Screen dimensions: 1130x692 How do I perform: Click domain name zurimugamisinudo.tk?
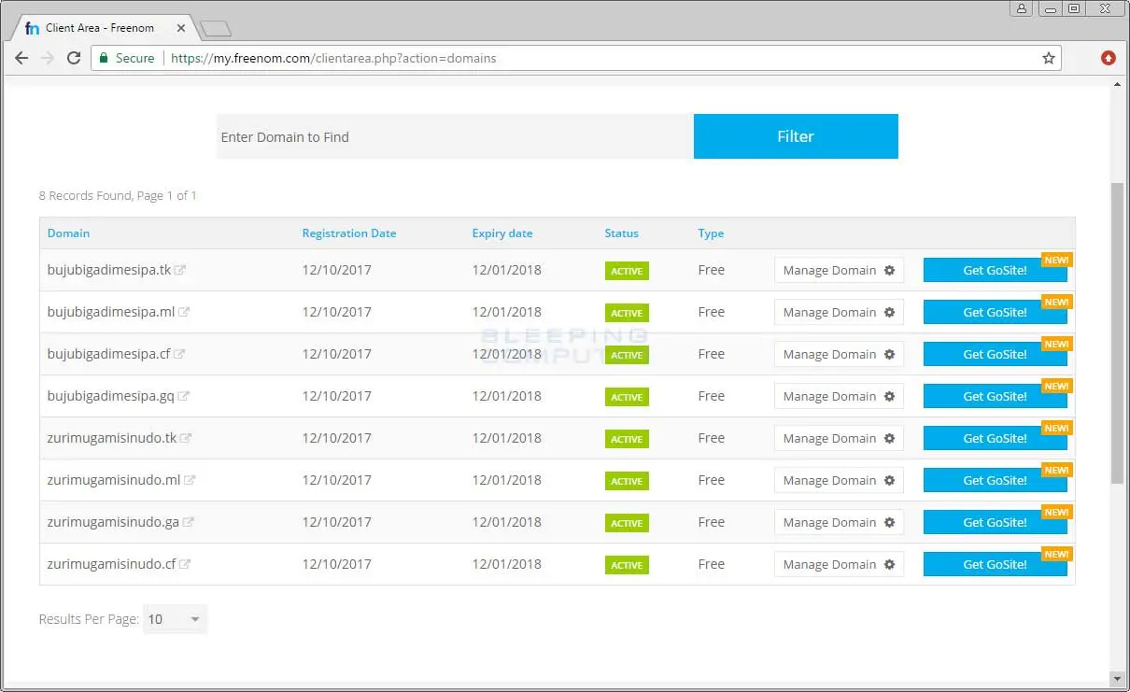(x=112, y=438)
